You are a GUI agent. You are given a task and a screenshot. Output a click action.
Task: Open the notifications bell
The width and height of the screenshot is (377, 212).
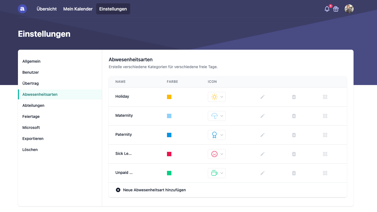click(x=327, y=9)
